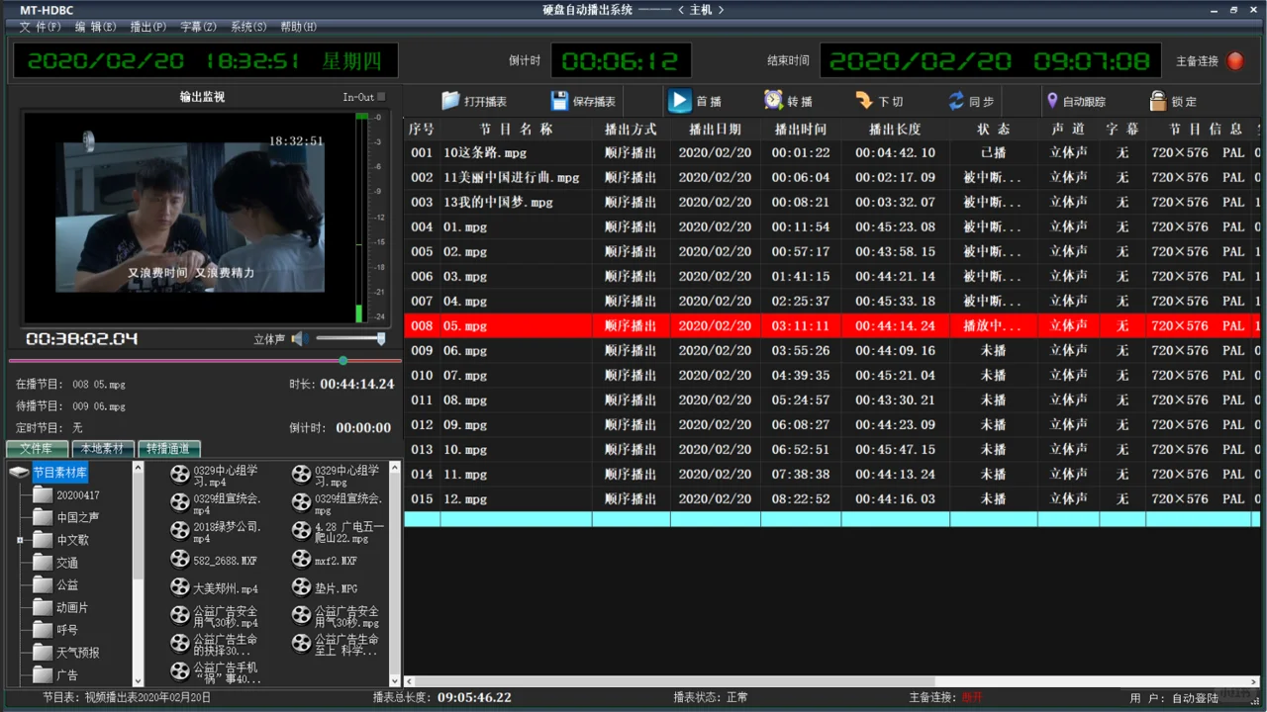Screen dimensions: 1267x712
Task: Select the 4.28 广电五一爬山22.mpg reel
Action: pos(301,531)
